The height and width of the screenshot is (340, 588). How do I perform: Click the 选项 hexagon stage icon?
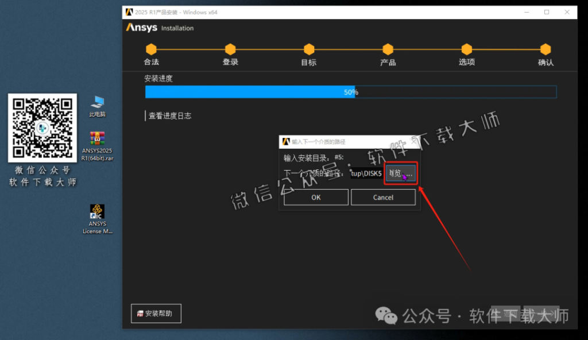[x=466, y=50]
